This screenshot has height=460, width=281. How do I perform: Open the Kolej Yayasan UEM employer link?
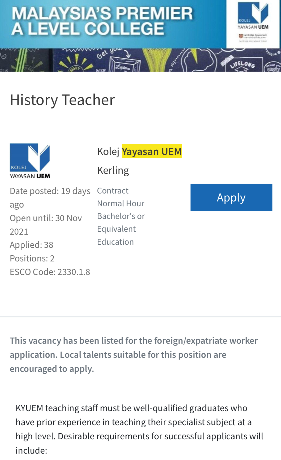tap(139, 152)
